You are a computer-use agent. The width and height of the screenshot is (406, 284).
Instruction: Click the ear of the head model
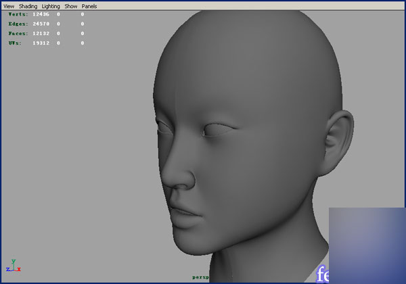point(338,142)
